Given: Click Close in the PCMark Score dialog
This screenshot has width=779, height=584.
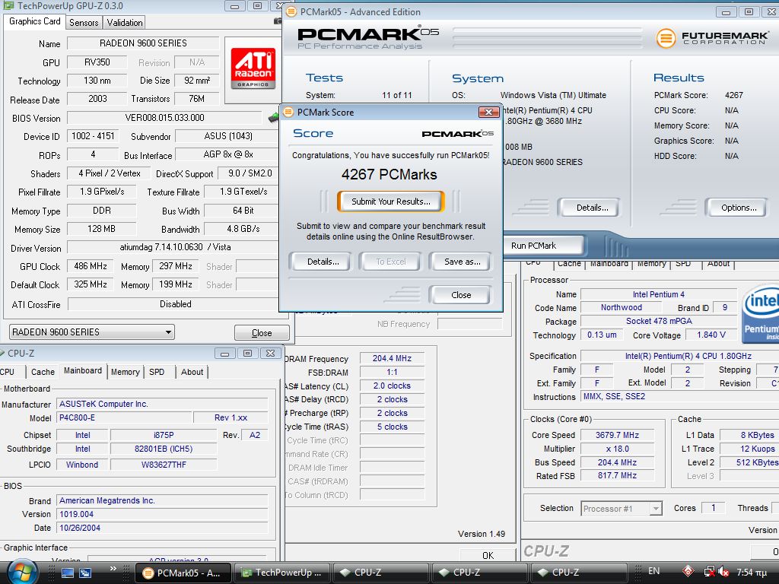Looking at the screenshot, I should (461, 295).
